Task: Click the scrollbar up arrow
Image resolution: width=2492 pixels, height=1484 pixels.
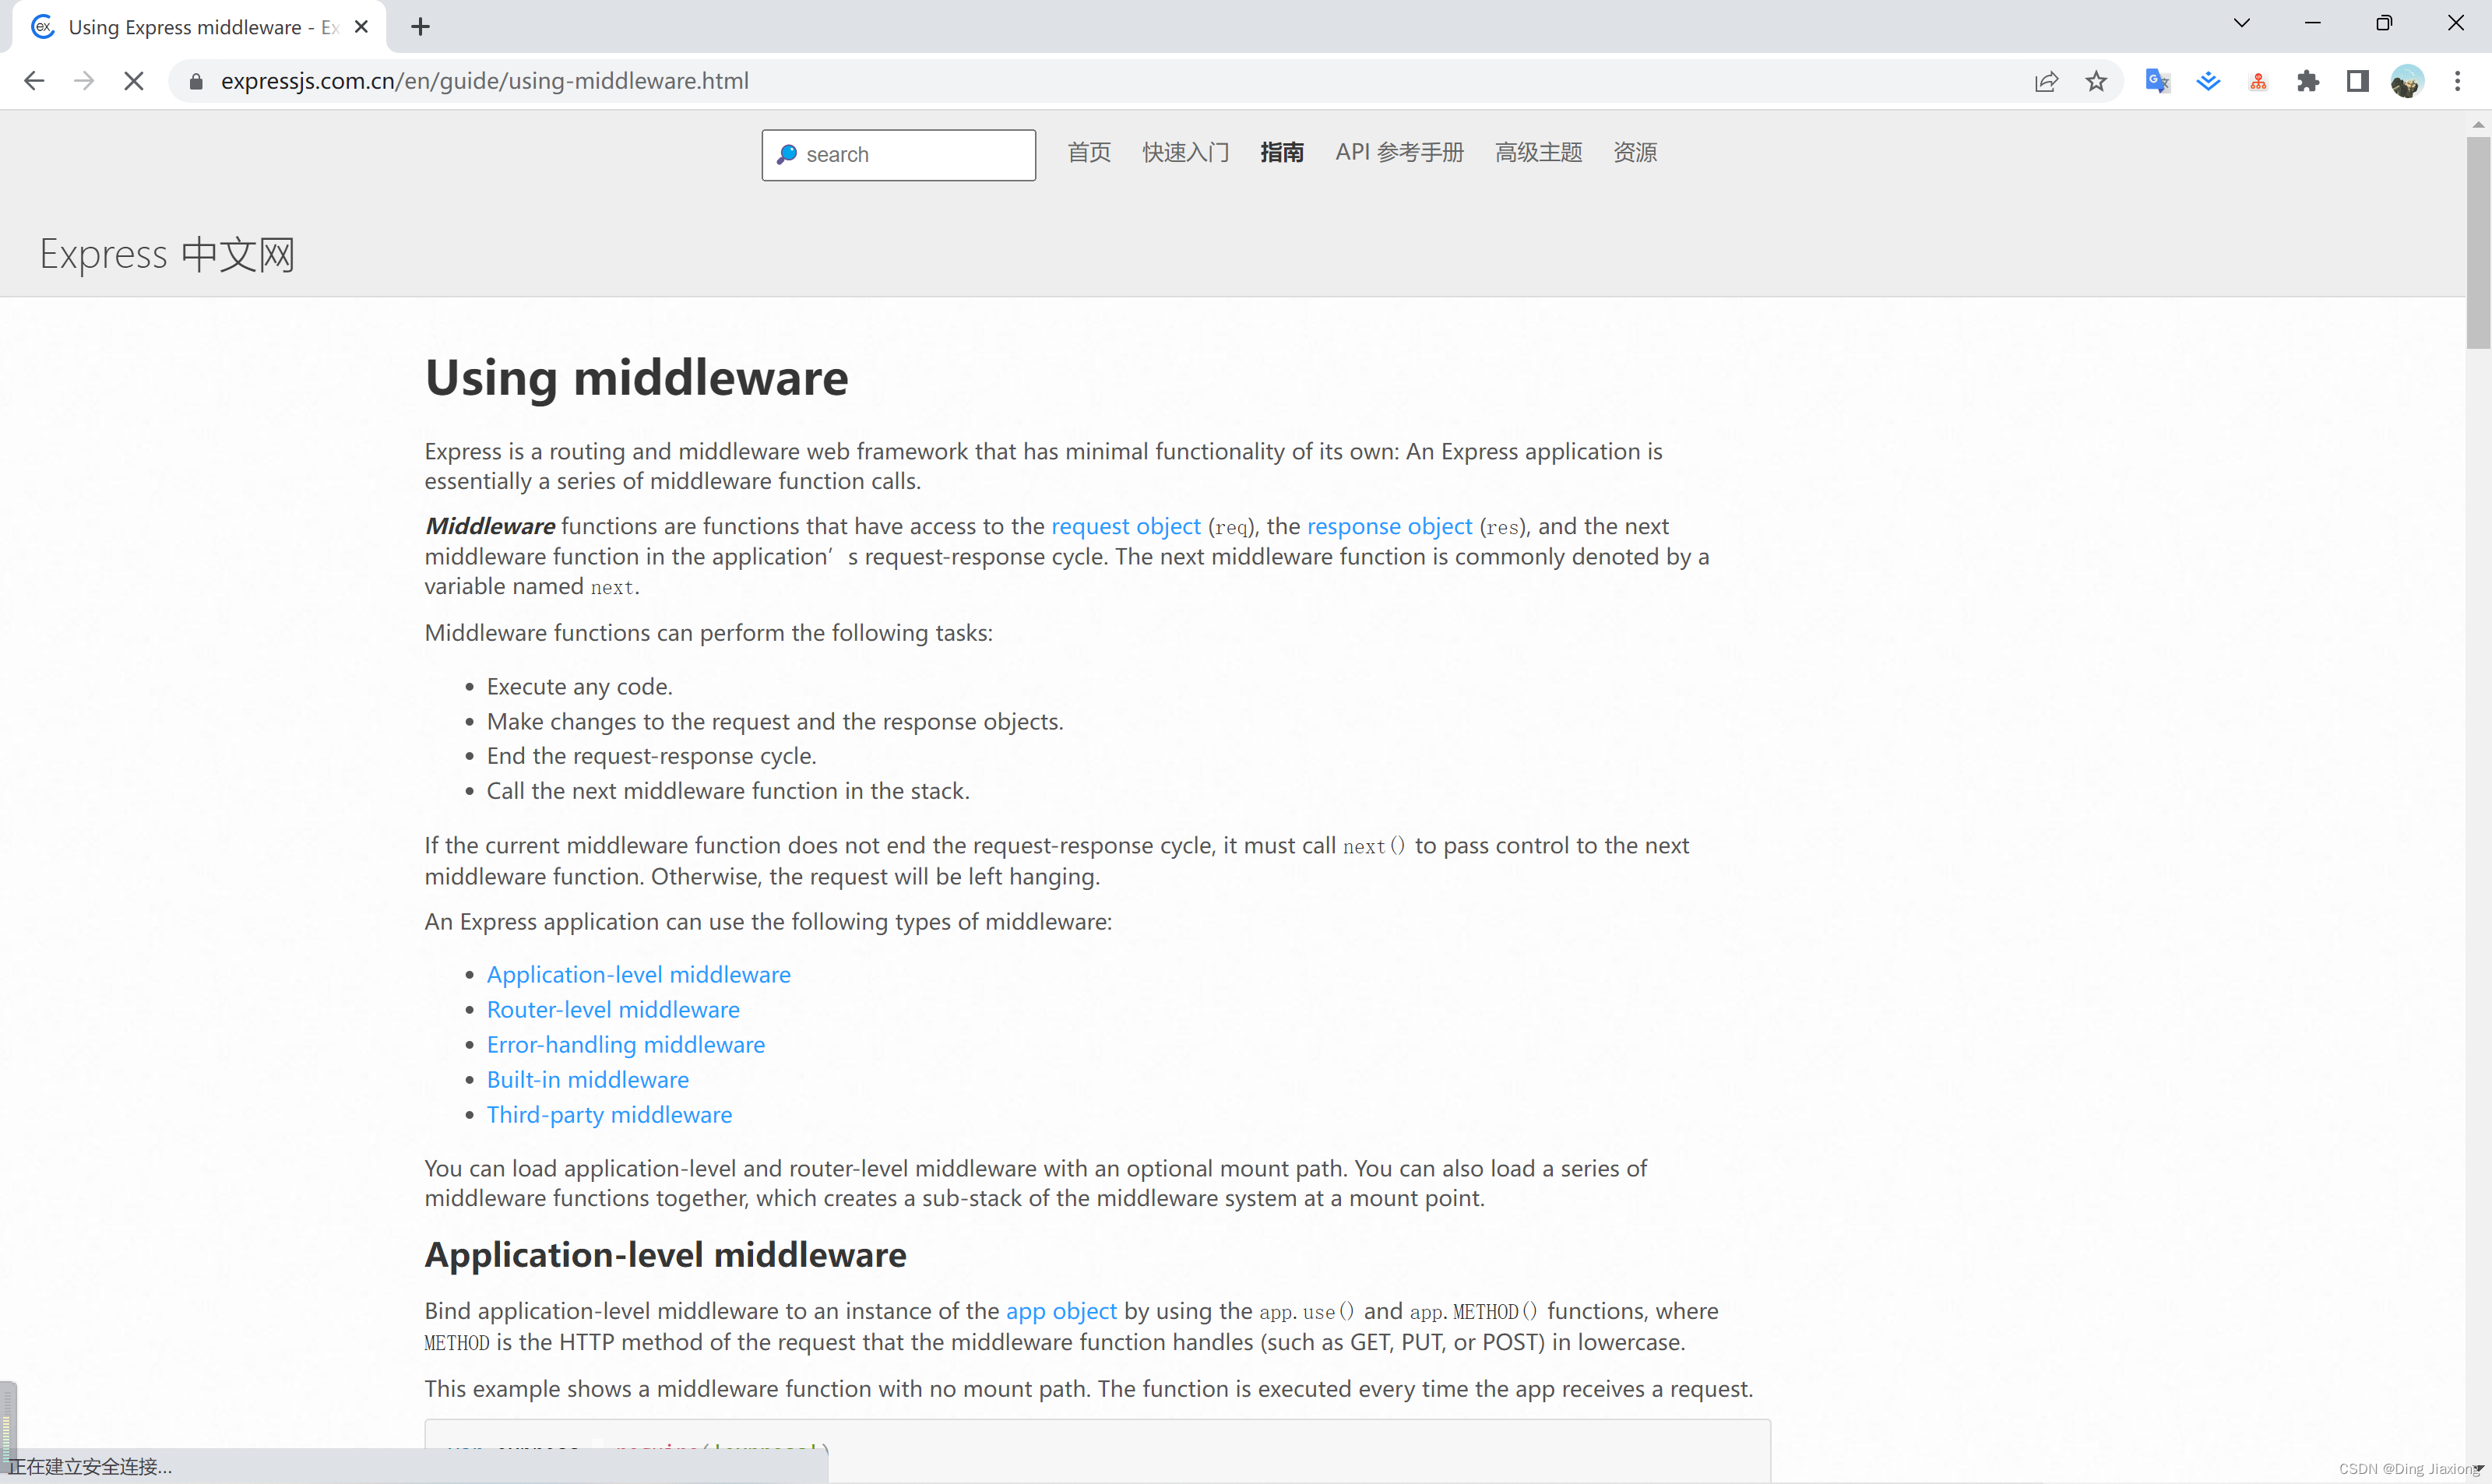Action: [x=2478, y=125]
